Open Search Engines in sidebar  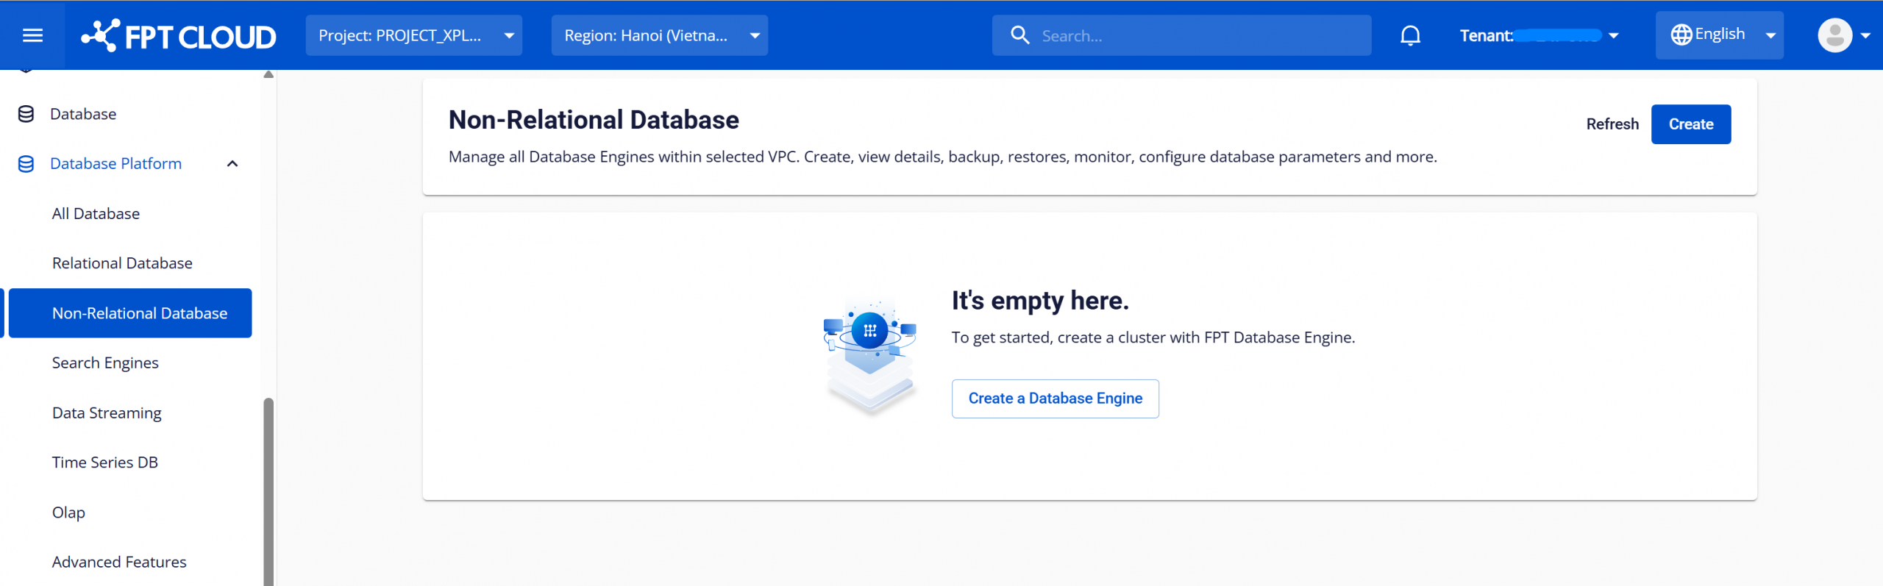tap(105, 363)
